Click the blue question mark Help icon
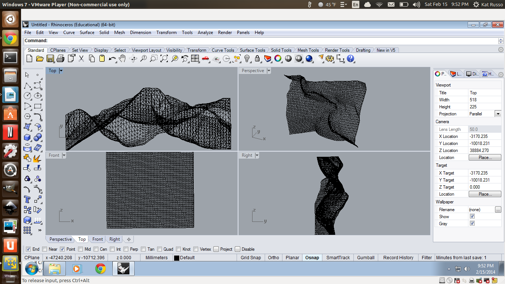 [350, 58]
